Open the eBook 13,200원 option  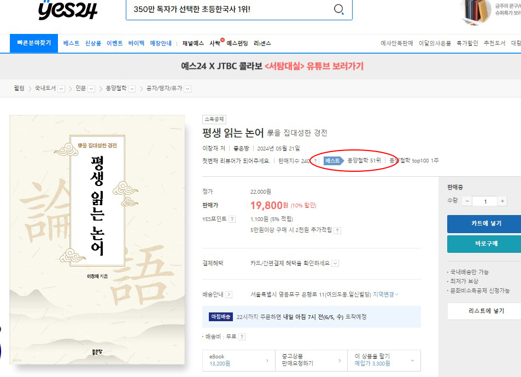[x=239, y=360]
